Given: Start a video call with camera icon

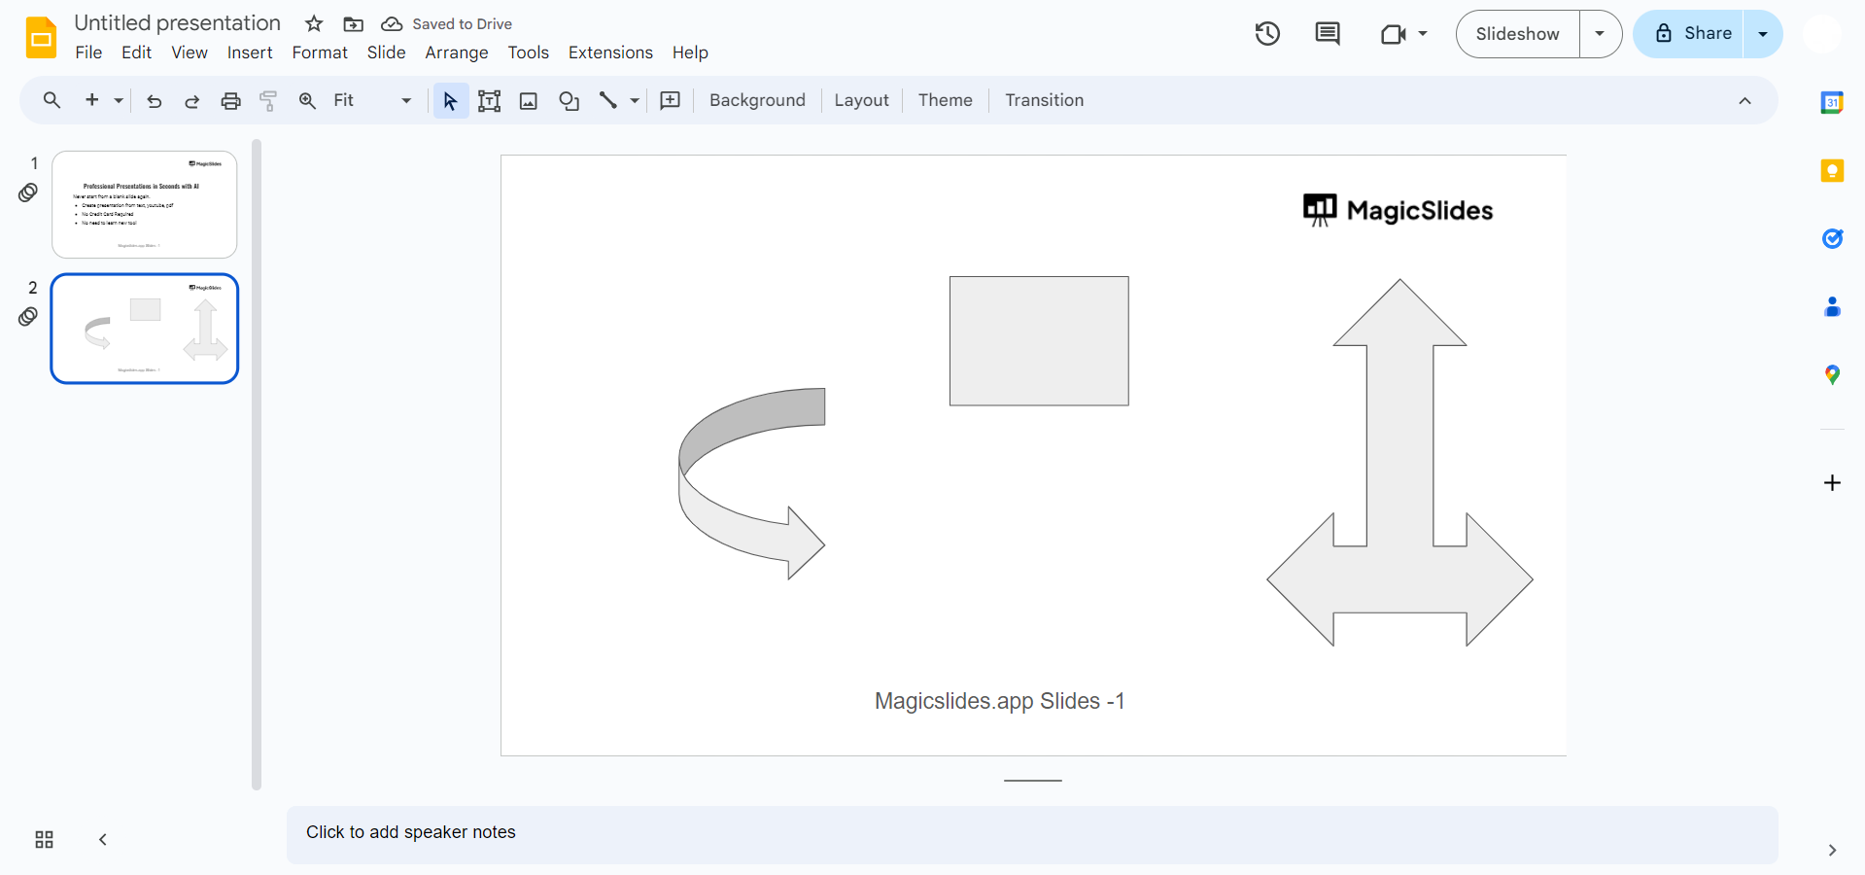Looking at the screenshot, I should tap(1394, 34).
